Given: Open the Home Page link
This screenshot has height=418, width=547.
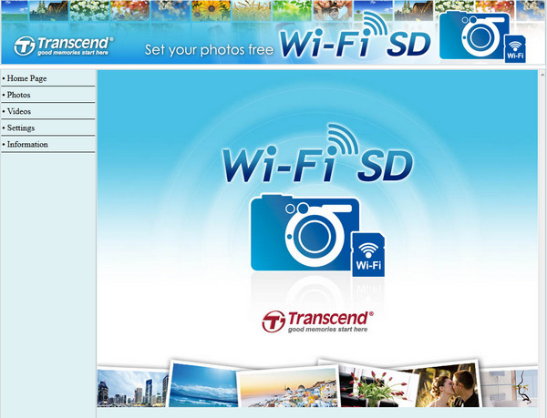Looking at the screenshot, I should click(26, 78).
